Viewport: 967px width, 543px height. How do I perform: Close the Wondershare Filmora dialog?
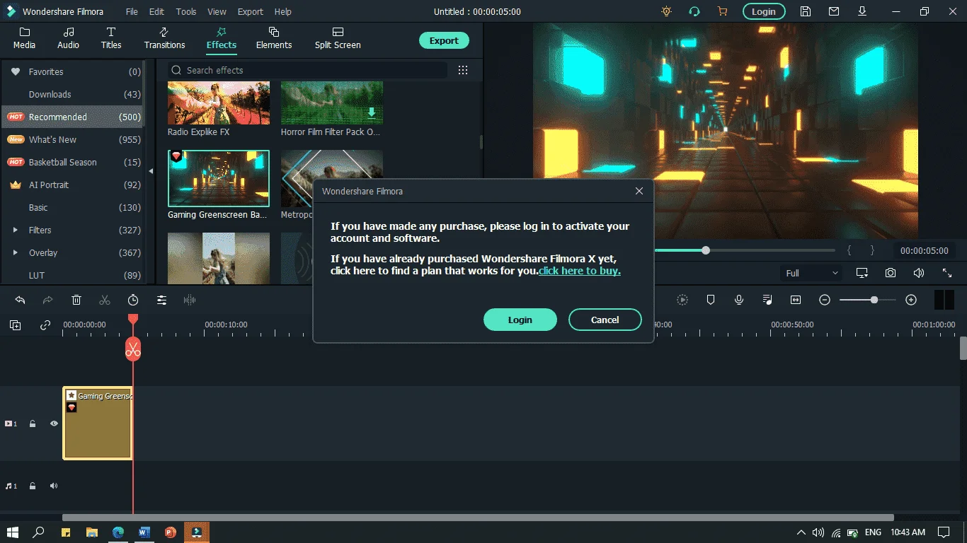pyautogui.click(x=639, y=191)
